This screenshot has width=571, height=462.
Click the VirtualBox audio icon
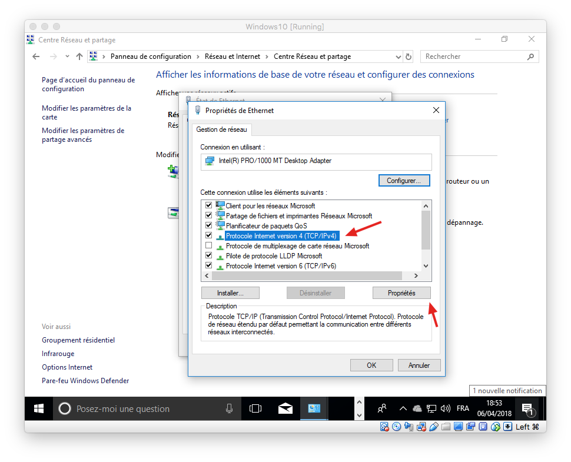tap(409, 427)
